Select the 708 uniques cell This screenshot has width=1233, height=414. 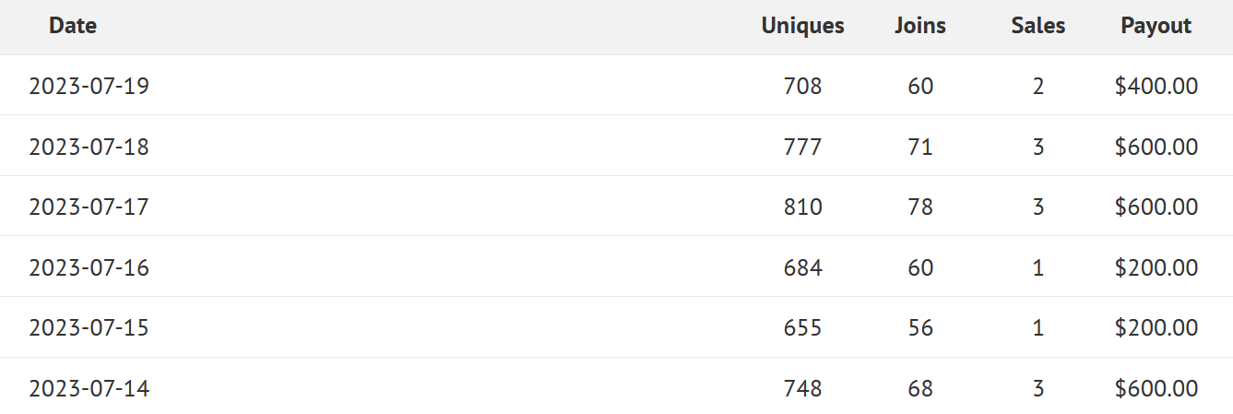pyautogui.click(x=802, y=87)
